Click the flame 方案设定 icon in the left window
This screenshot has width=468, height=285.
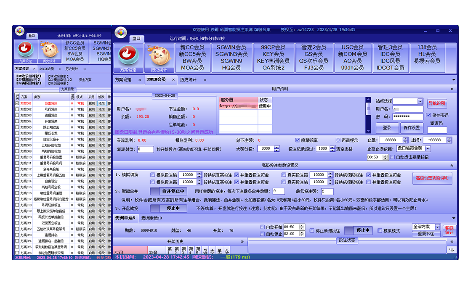26,50
